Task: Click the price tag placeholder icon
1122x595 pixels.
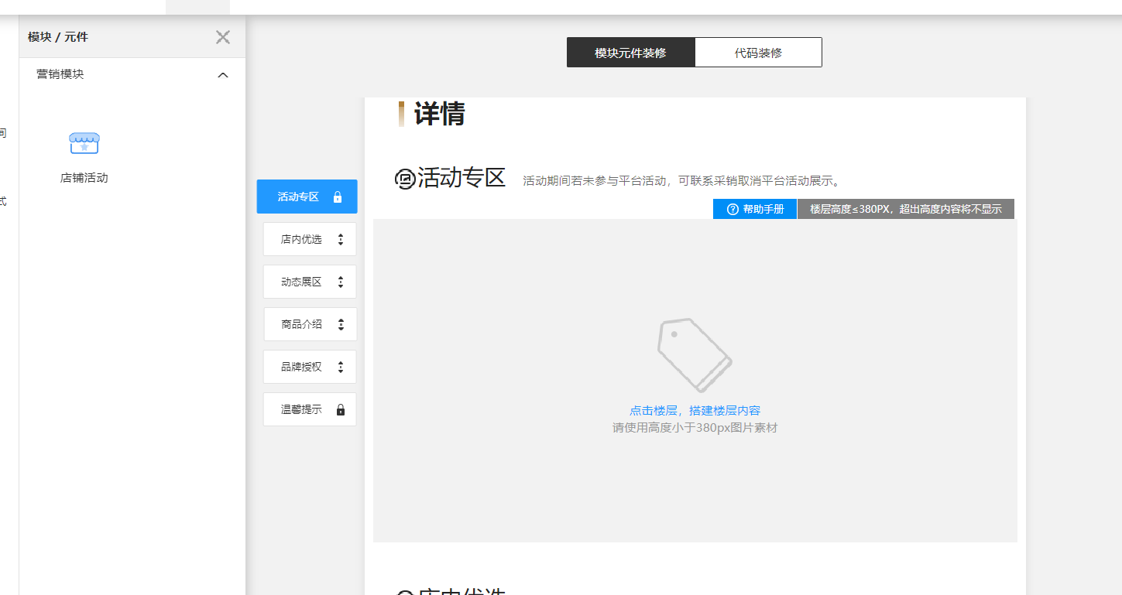Action: pos(694,355)
